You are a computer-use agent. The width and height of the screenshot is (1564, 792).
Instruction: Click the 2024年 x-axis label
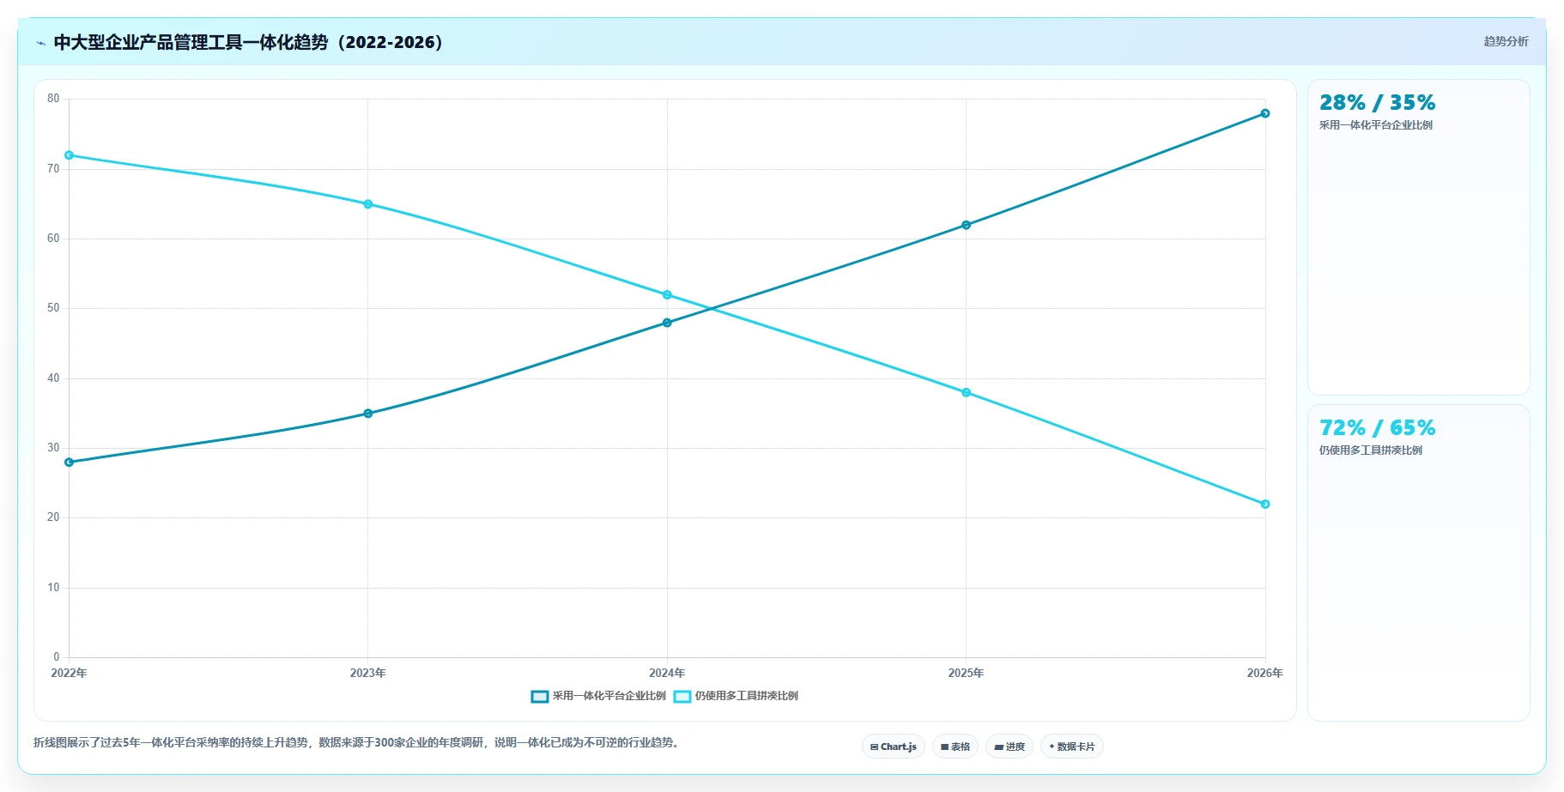pos(667,673)
